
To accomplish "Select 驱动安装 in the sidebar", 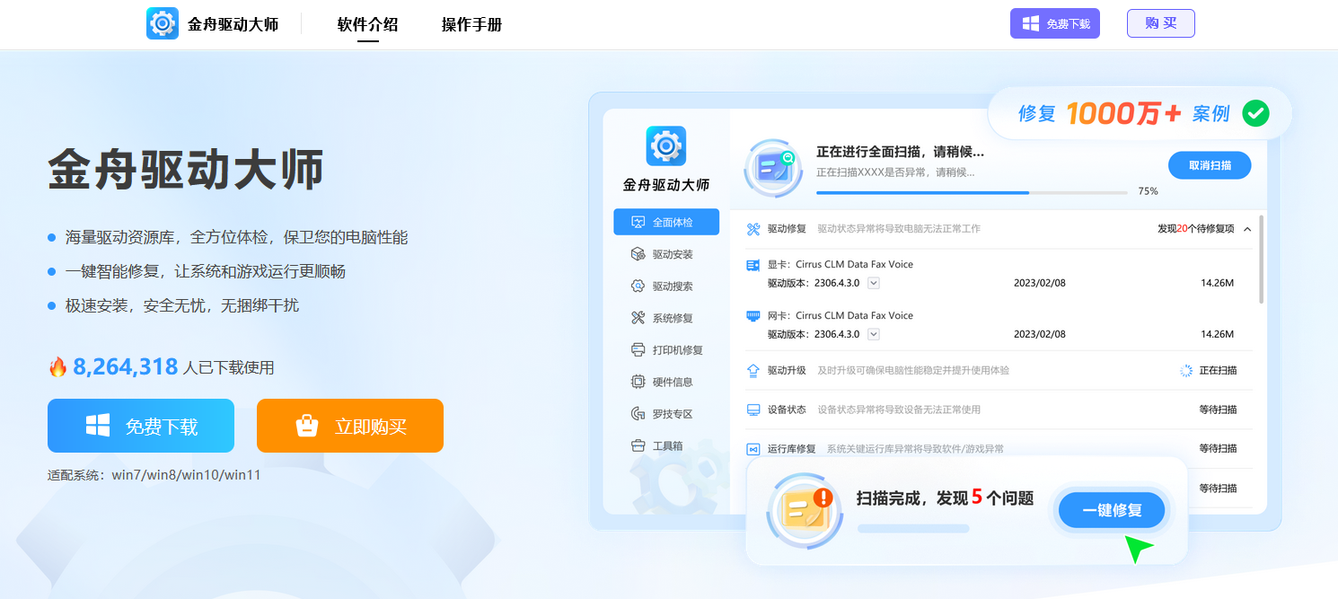I will coord(666,254).
